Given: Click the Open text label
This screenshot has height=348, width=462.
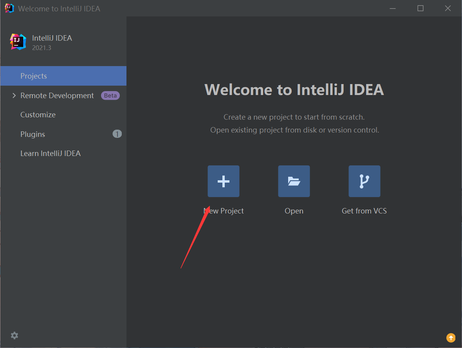Looking at the screenshot, I should pos(294,211).
